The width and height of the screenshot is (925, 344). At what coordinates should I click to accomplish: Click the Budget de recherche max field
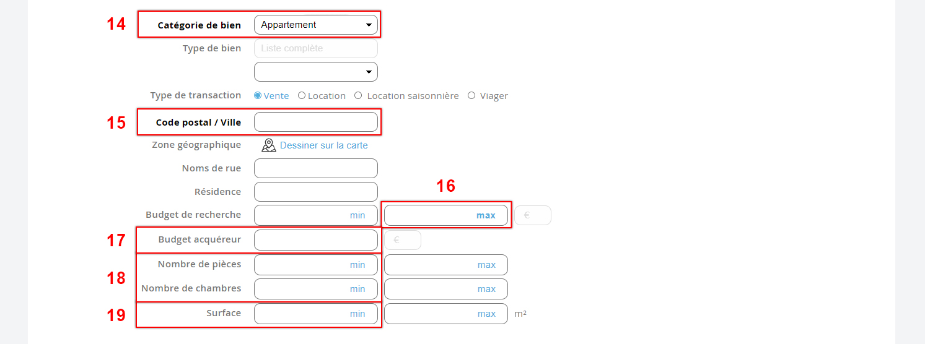[x=434, y=215]
